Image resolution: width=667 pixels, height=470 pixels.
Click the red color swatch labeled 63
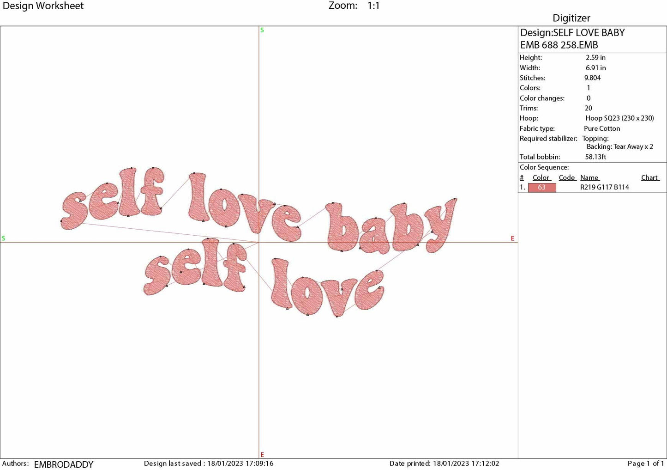(x=542, y=187)
